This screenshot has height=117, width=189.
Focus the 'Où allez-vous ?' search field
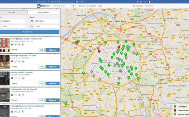62,6
